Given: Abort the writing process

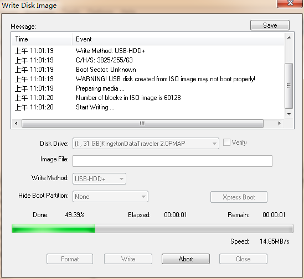Looking at the screenshot, I should [186, 259].
